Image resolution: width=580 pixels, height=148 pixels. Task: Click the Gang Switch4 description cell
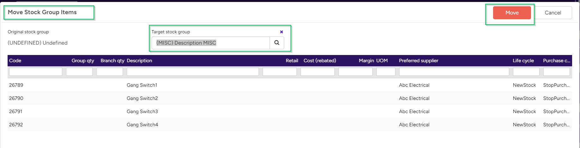(142, 125)
